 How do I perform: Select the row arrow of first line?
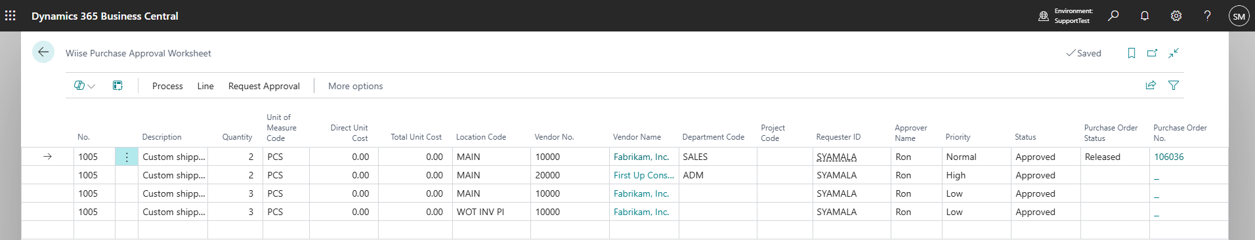[47, 157]
